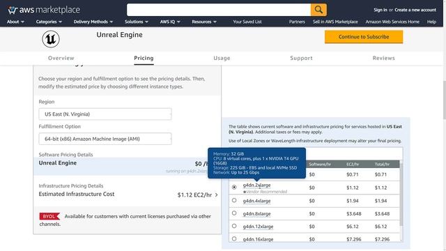The image size is (446, 251).
Task: Click the EC2/hr column header
Action: [x=353, y=165]
